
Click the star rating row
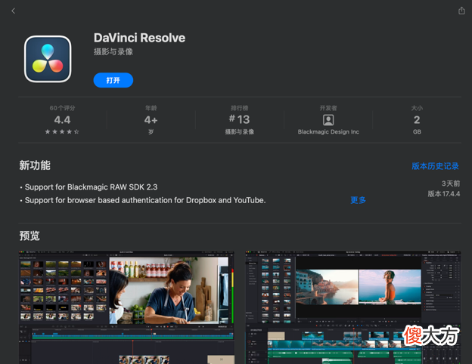pyautogui.click(x=62, y=131)
